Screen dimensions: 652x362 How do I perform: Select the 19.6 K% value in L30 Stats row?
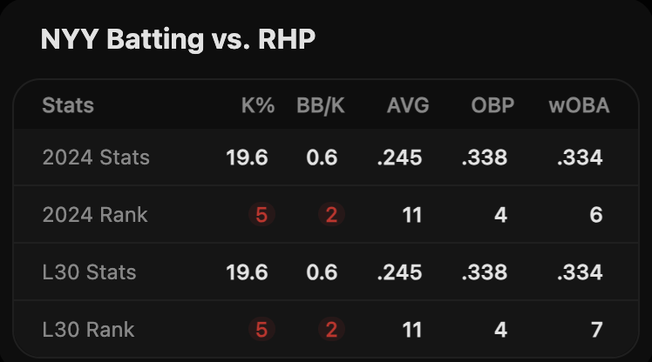(x=247, y=272)
